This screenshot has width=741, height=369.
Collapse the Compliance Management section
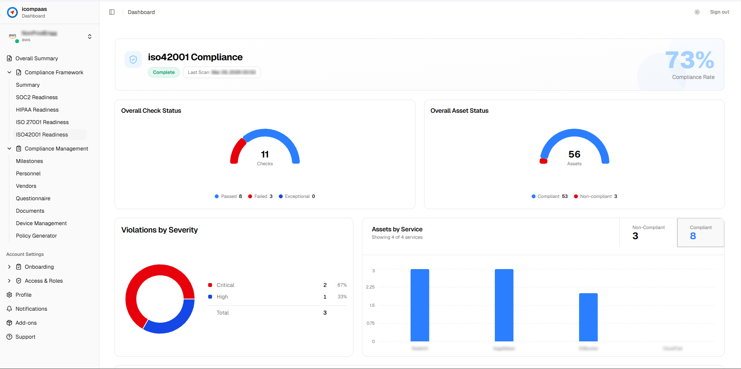(x=9, y=149)
